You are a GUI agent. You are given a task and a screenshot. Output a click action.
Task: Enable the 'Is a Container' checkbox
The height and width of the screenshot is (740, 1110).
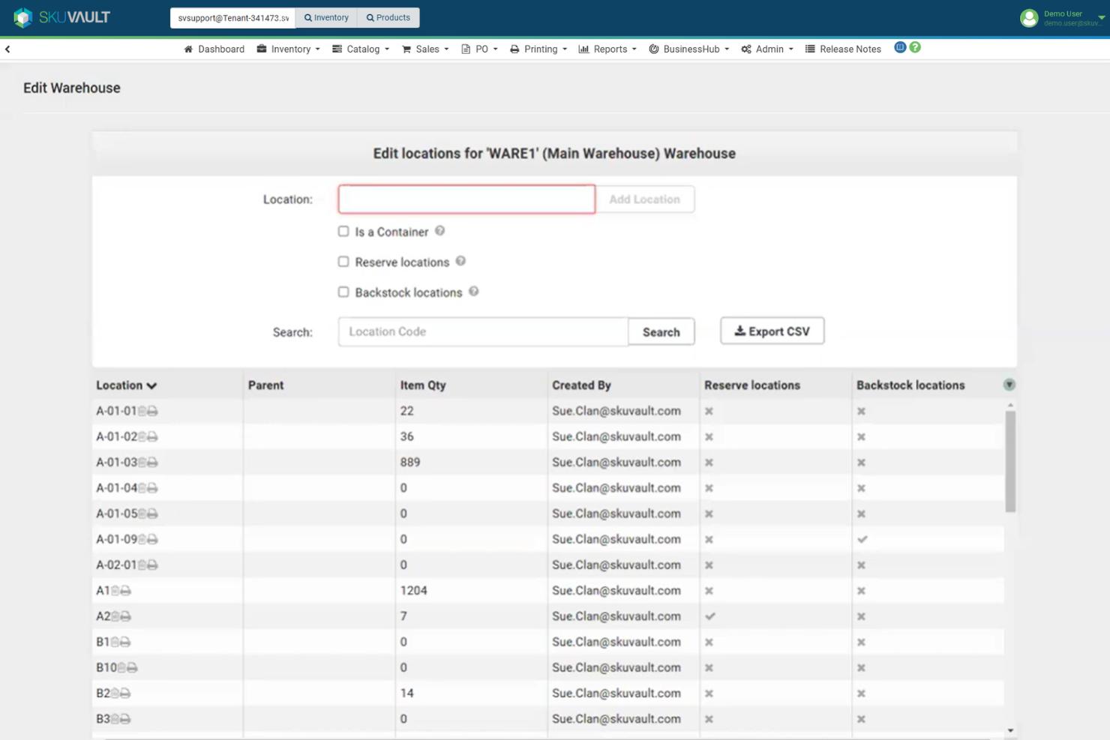pyautogui.click(x=343, y=232)
